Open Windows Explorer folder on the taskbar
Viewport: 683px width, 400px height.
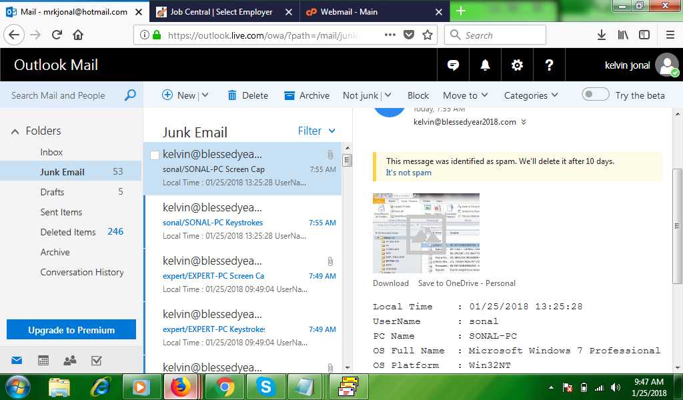[59, 387]
